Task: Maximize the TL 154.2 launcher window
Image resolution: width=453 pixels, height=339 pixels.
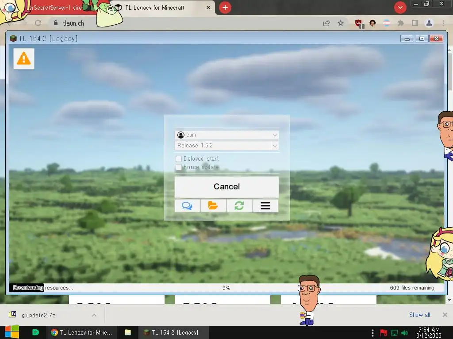Action: [x=422, y=39]
